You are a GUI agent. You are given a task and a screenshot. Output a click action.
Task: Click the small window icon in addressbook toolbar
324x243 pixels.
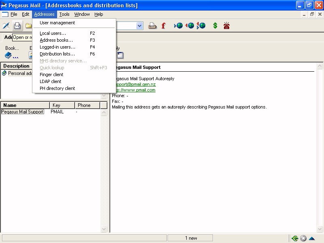(x=120, y=55)
